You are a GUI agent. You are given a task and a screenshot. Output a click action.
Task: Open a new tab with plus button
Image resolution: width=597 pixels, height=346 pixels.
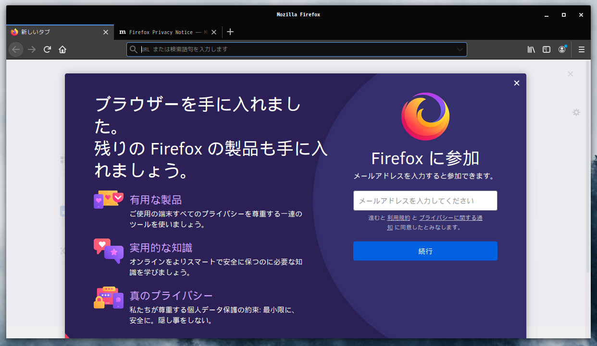230,32
